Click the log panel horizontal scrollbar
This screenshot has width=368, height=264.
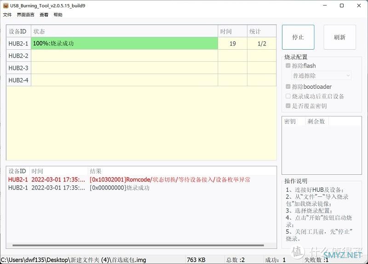coord(138,245)
